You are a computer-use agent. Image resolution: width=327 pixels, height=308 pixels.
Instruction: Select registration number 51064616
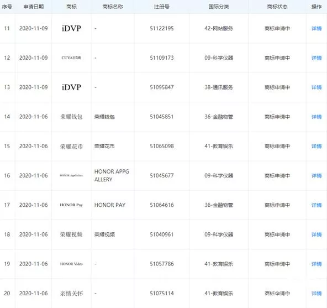coord(162,205)
